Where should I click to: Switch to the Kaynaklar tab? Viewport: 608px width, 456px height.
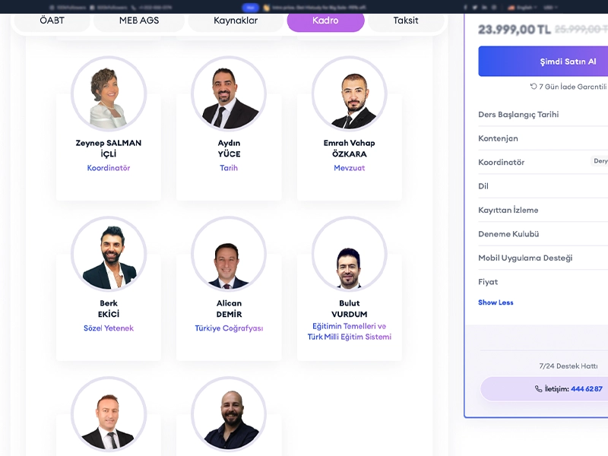coord(236,21)
